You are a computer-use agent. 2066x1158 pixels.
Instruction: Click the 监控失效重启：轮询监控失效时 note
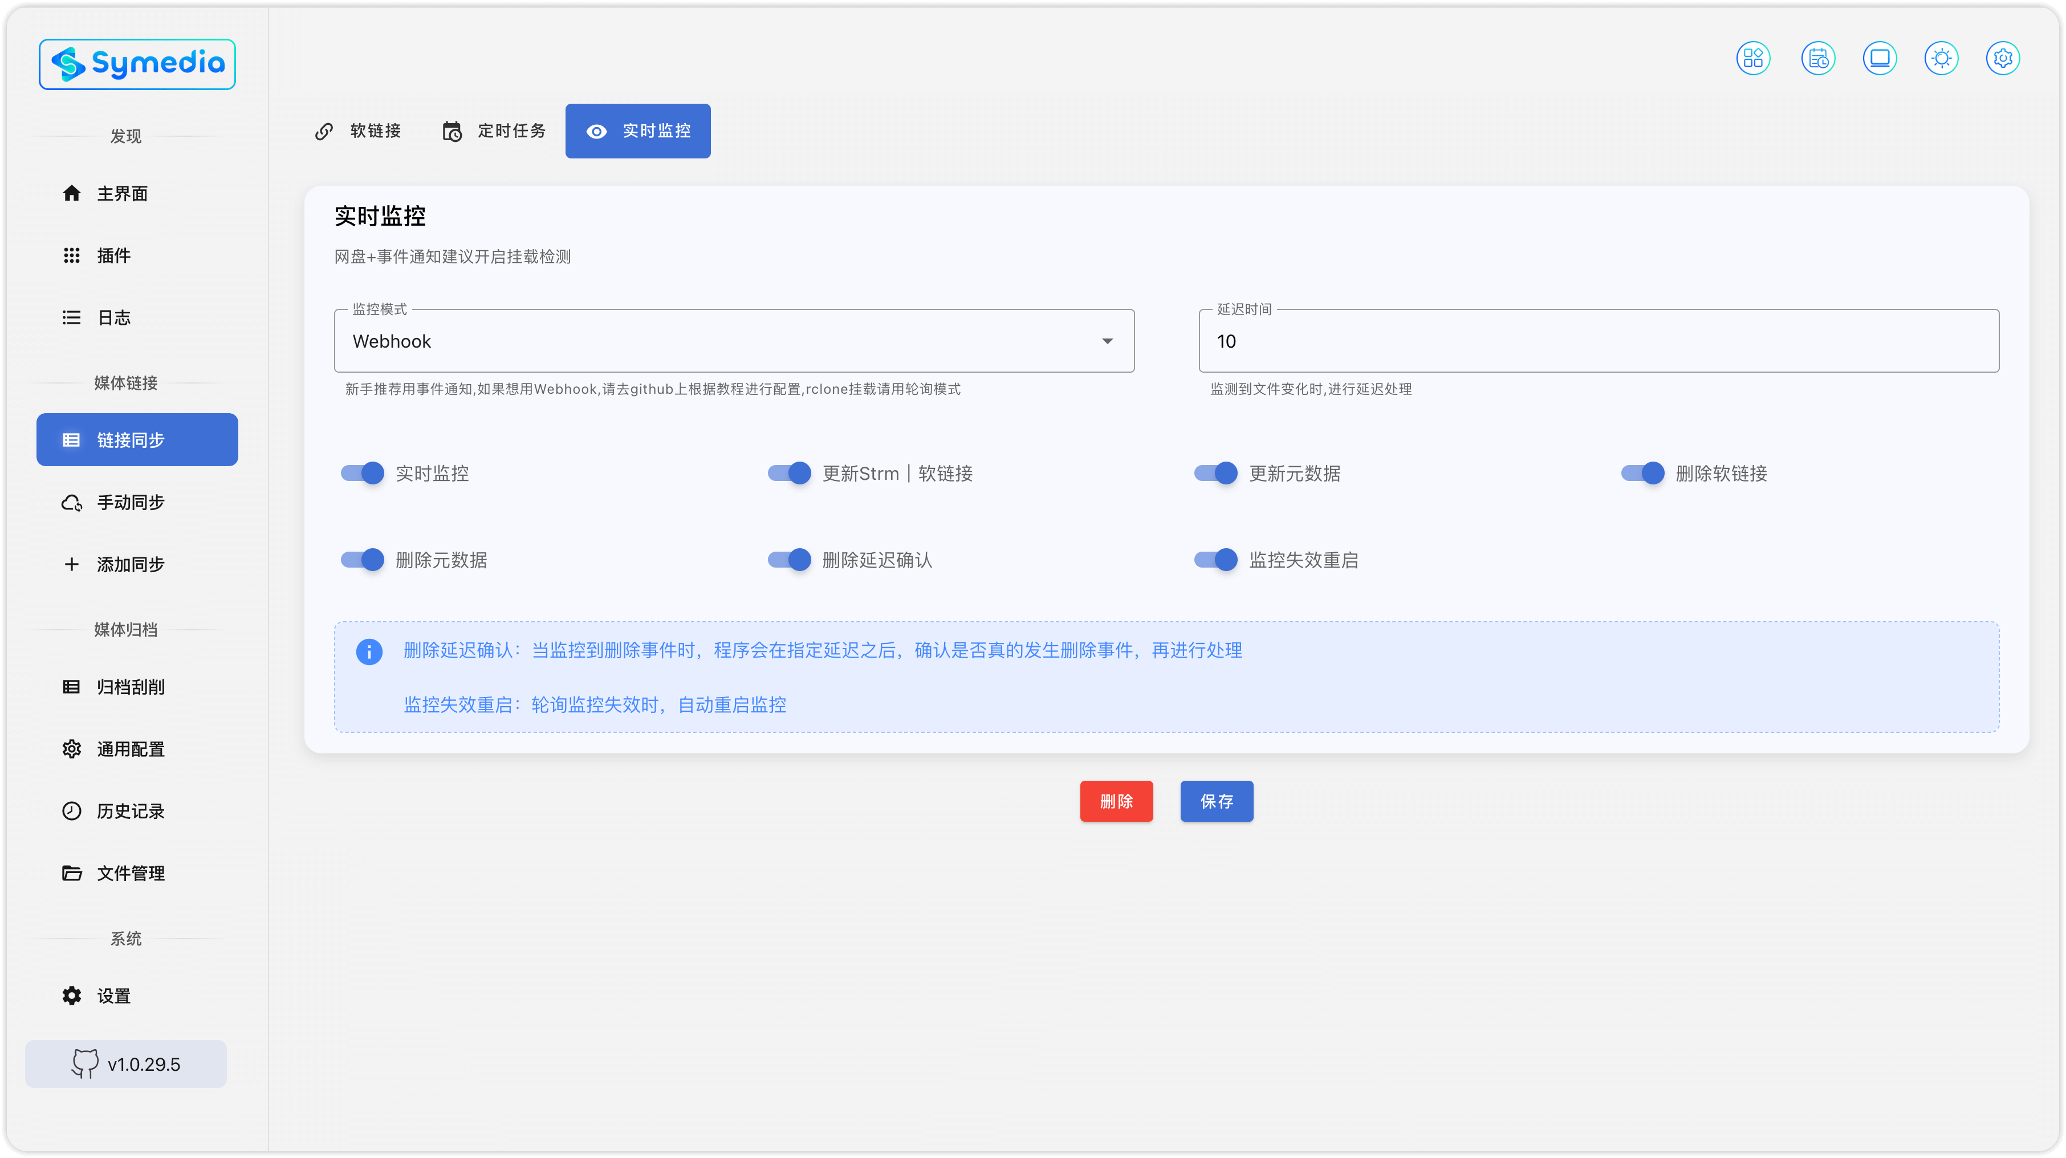(x=595, y=705)
